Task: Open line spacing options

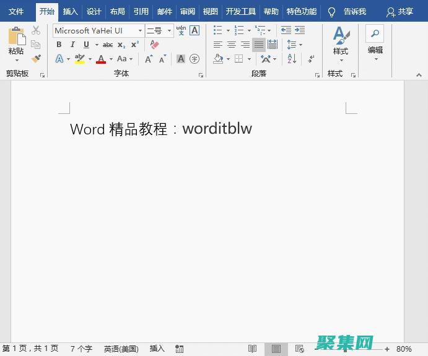Action: click(294, 45)
